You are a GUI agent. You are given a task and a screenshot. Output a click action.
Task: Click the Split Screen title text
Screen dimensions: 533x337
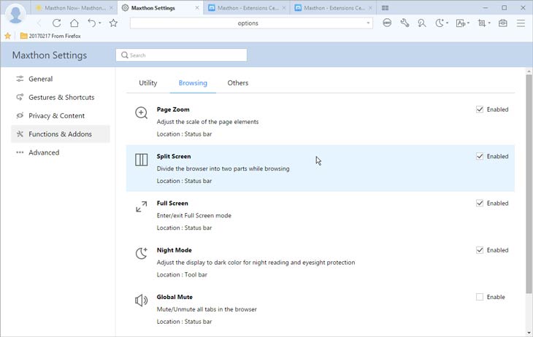tap(174, 156)
